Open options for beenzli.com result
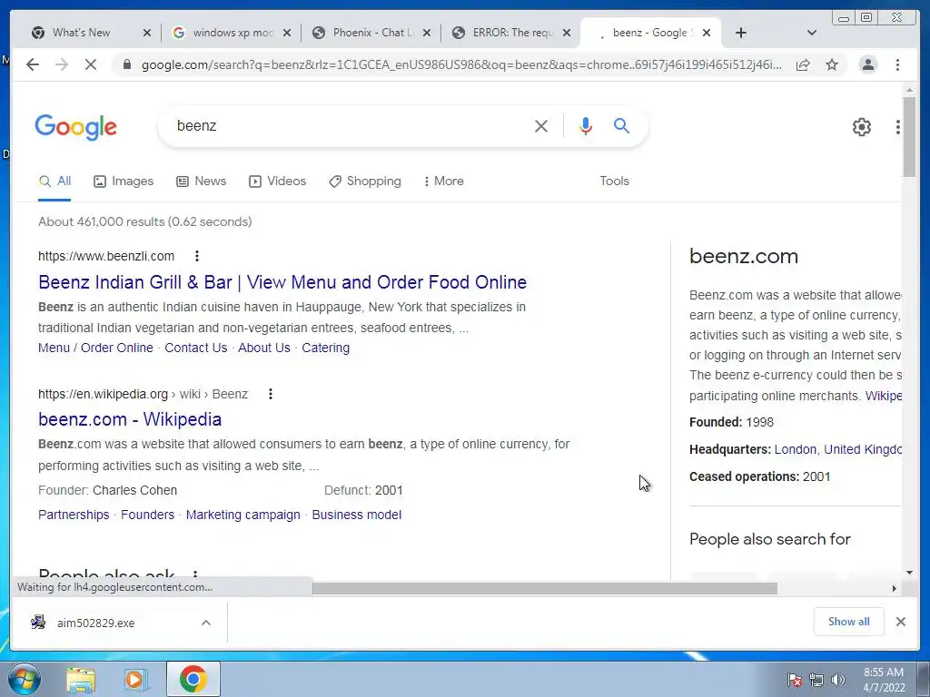The height and width of the screenshot is (697, 930). 197,256
